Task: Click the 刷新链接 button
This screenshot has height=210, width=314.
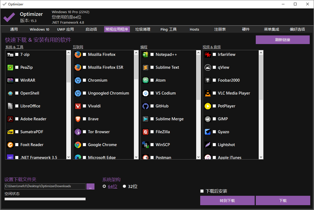Action: (x=283, y=40)
